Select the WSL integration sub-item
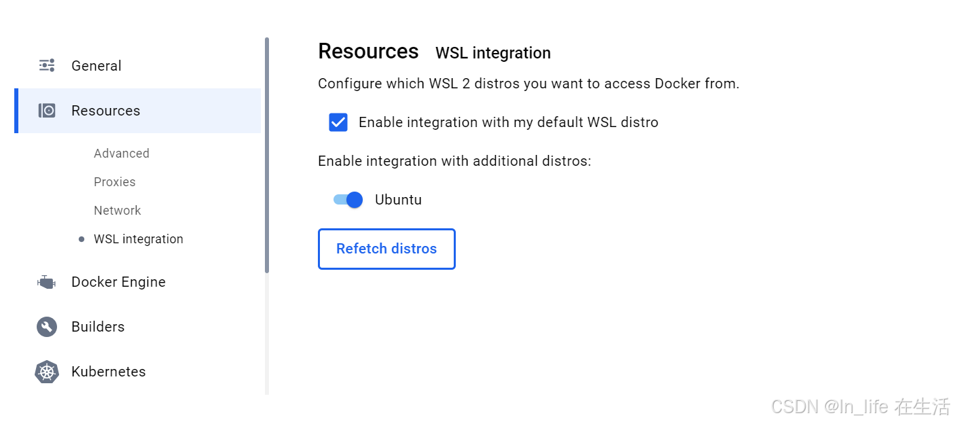The image size is (953, 424). [139, 239]
